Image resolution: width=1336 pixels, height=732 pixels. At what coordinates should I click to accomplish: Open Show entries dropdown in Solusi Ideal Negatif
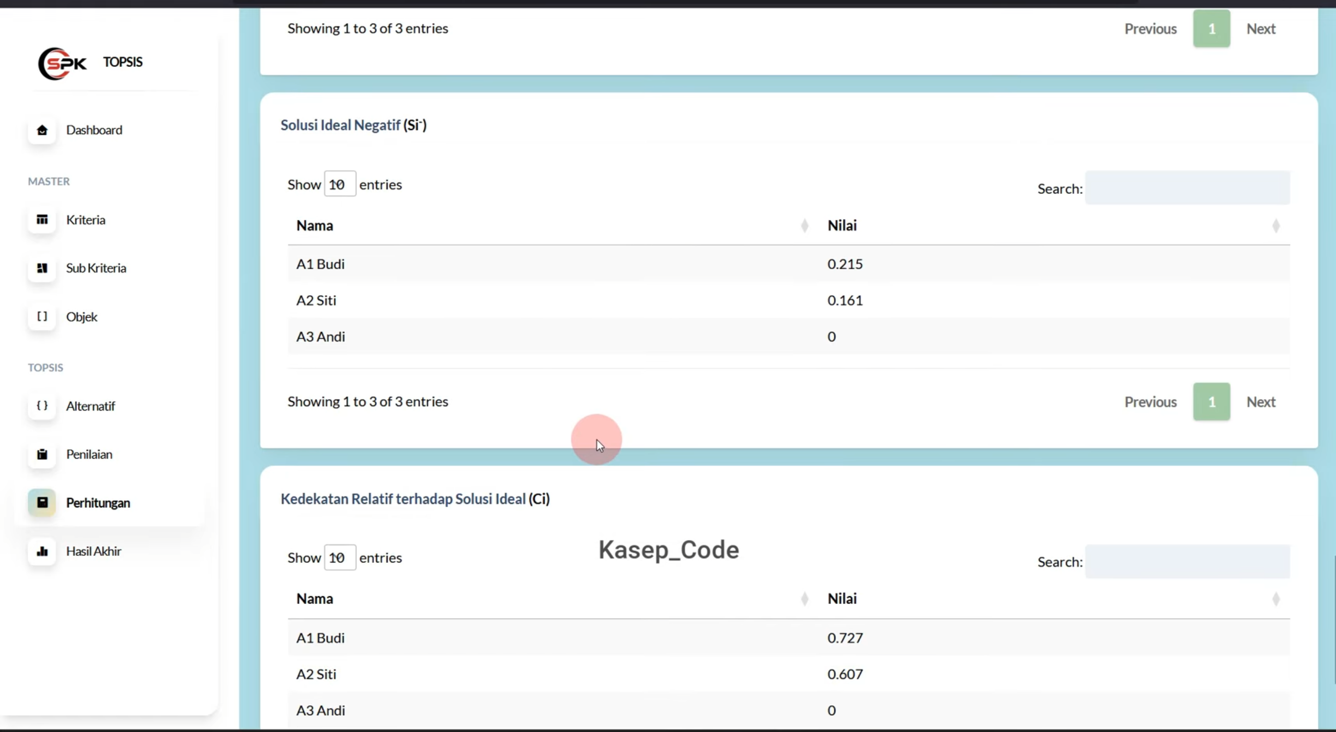(340, 184)
